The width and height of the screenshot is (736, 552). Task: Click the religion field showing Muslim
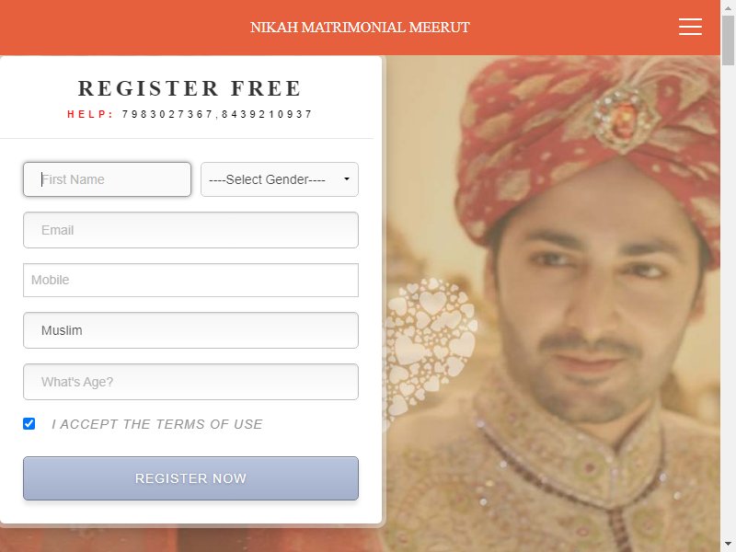pyautogui.click(x=190, y=330)
